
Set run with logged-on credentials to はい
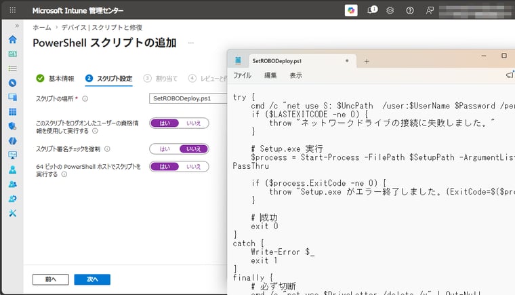pos(165,123)
